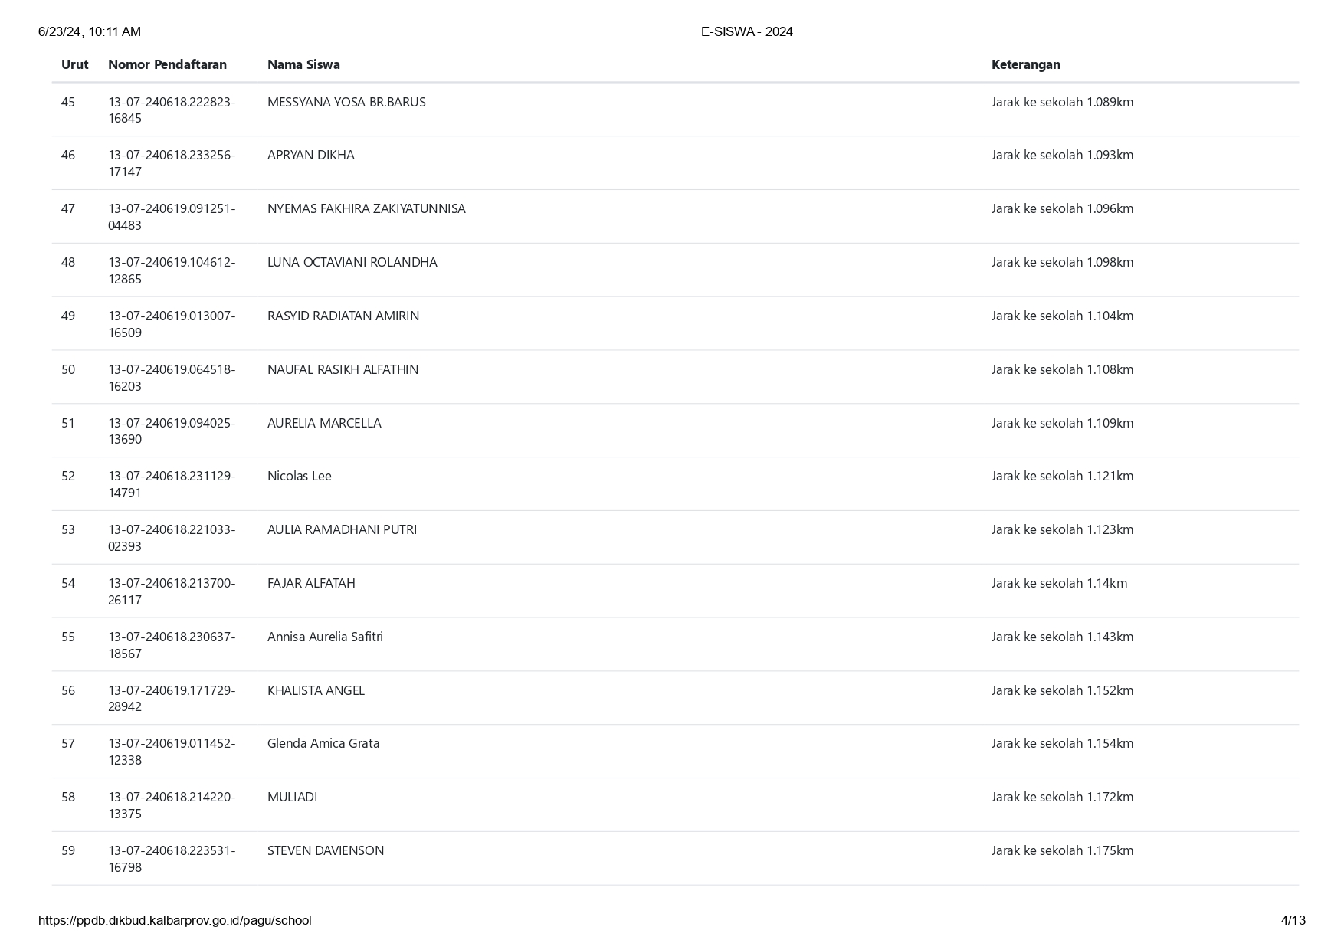1344x950 pixels.
Task: Select the name Nicolas Lee
Action: [300, 476]
